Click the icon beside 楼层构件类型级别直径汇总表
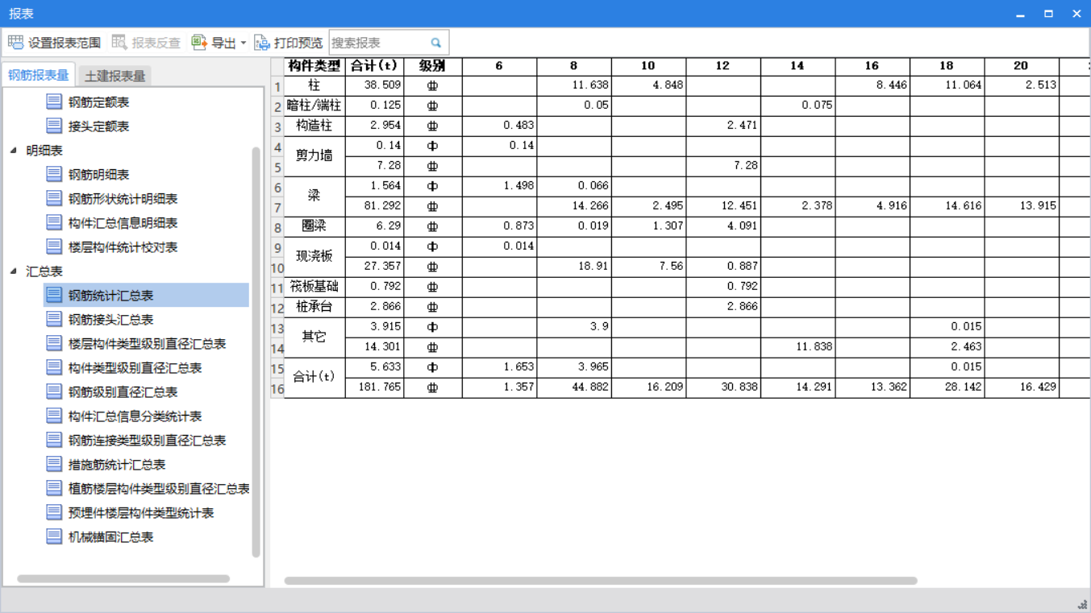 tap(54, 343)
